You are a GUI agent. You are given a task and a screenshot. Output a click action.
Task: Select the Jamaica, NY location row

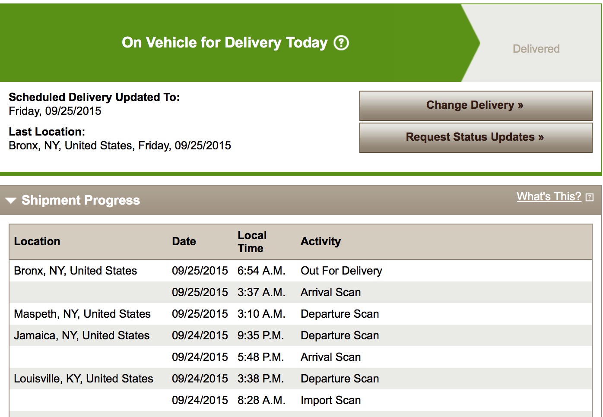point(300,335)
